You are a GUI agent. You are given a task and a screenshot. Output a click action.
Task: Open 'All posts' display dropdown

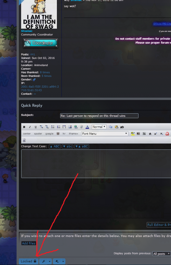point(161,254)
